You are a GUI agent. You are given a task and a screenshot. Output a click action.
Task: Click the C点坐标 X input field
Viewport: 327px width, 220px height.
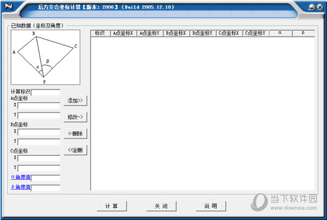tap(39, 158)
